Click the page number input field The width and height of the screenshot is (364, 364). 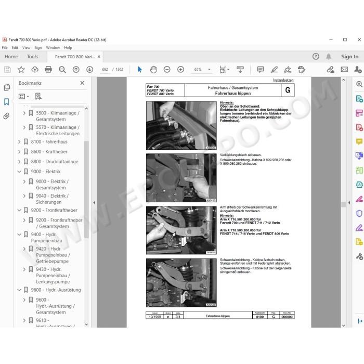coord(105,69)
